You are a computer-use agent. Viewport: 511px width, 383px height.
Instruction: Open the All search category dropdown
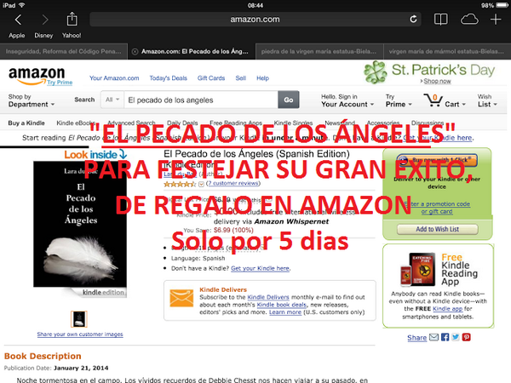tap(112, 100)
